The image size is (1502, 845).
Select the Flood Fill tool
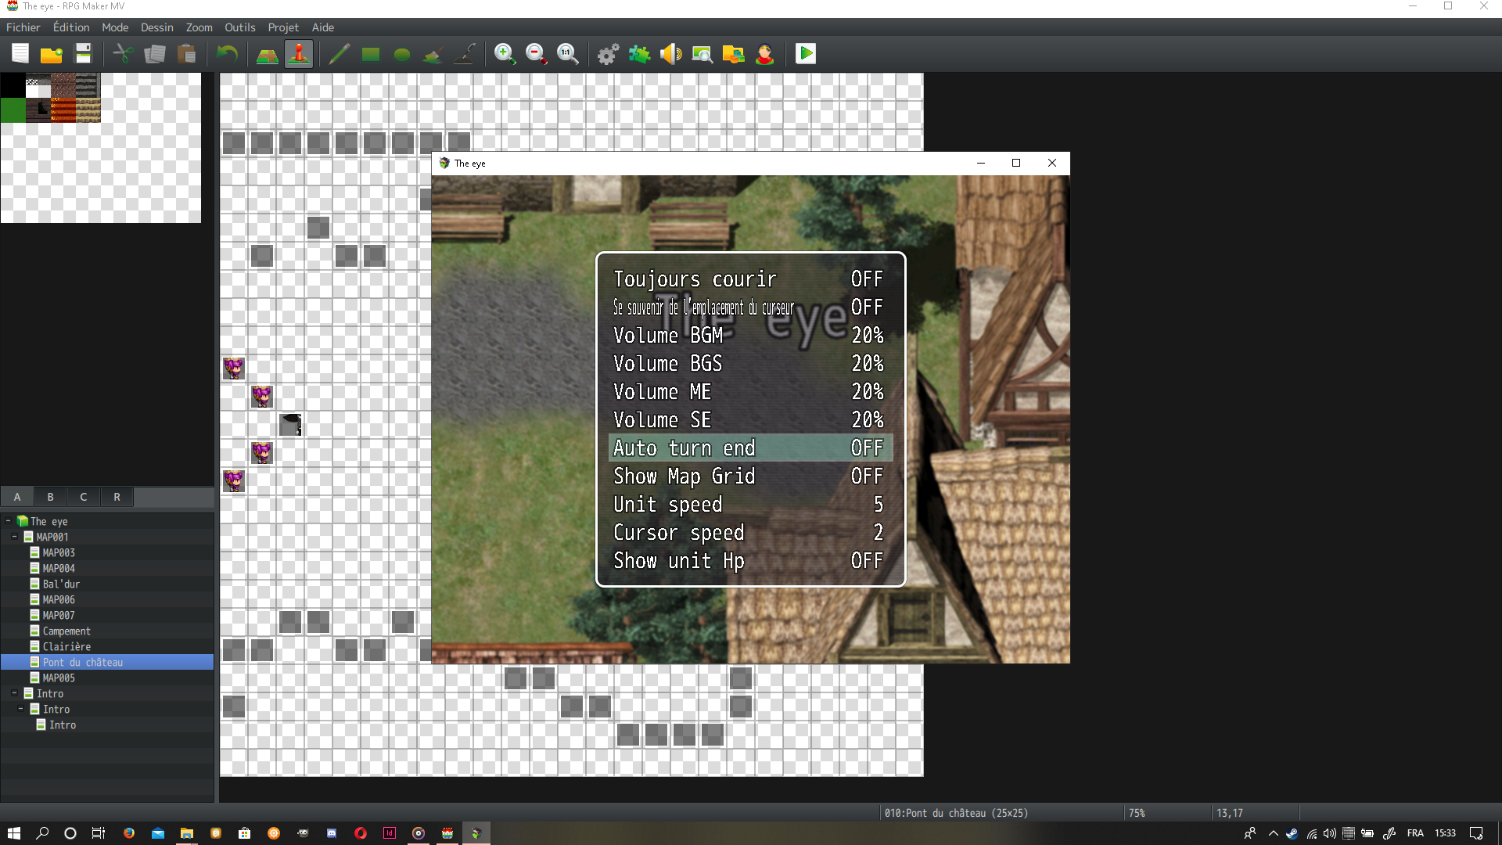click(433, 54)
